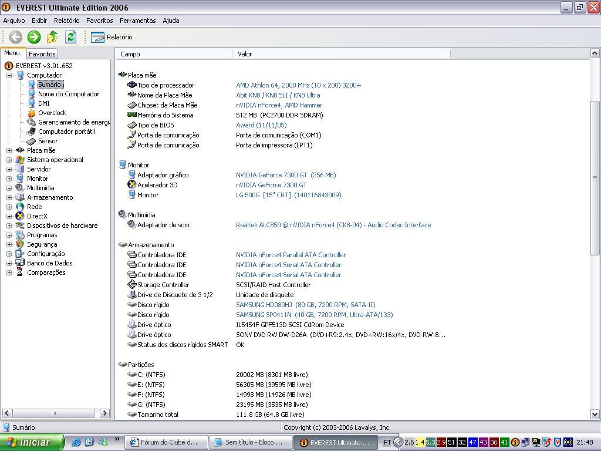
Task: Click the PT language indicator
Action: click(387, 442)
